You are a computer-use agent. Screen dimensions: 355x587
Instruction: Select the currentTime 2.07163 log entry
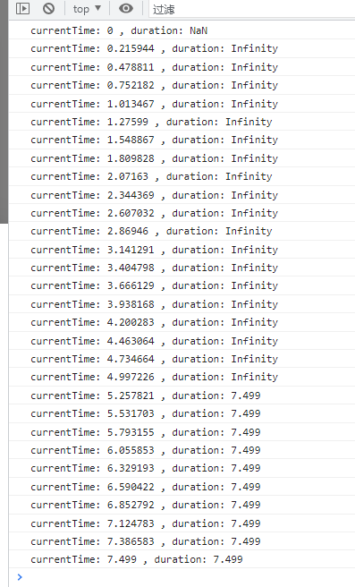tap(182, 176)
